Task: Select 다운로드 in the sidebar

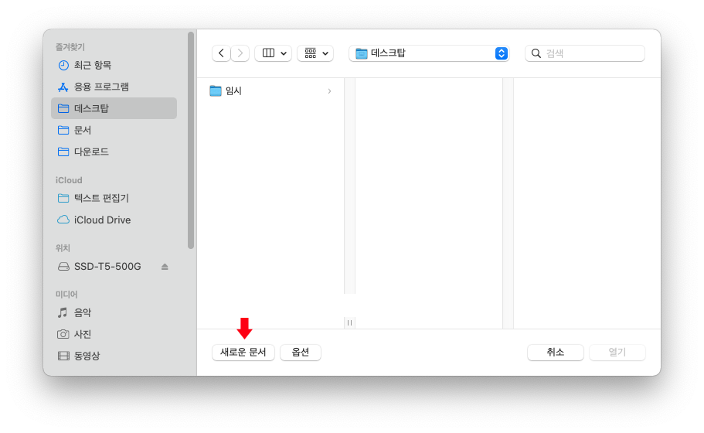Action: point(114,152)
